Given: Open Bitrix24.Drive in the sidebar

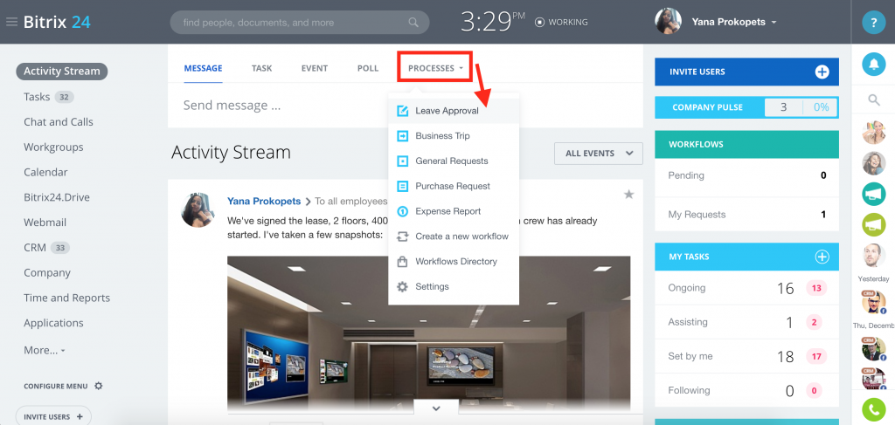Looking at the screenshot, I should point(57,197).
